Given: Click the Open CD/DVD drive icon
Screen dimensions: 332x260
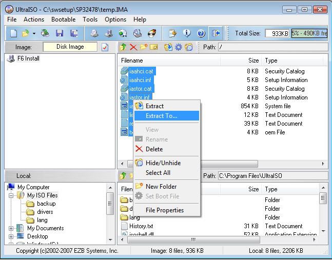Looking at the screenshot, I should [x=45, y=33].
